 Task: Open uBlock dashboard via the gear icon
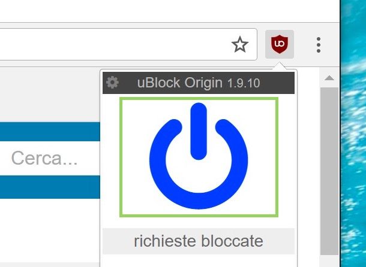pyautogui.click(x=112, y=83)
